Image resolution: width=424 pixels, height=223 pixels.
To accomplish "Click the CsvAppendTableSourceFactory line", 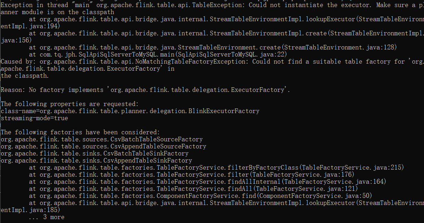I will [x=103, y=146].
